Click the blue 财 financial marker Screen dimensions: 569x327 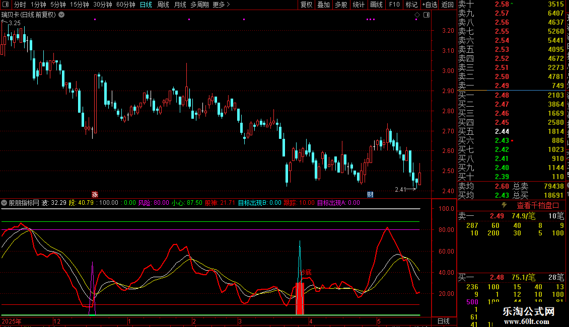coord(370,195)
